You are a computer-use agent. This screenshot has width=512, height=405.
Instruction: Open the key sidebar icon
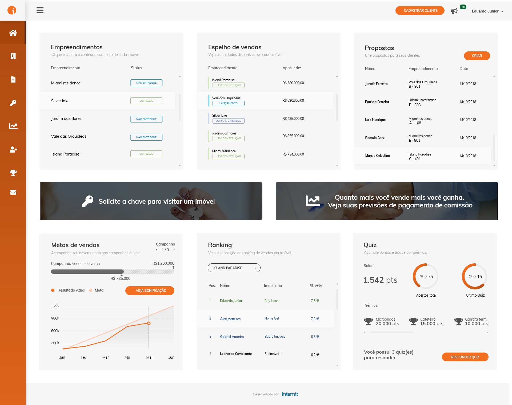tap(13, 103)
